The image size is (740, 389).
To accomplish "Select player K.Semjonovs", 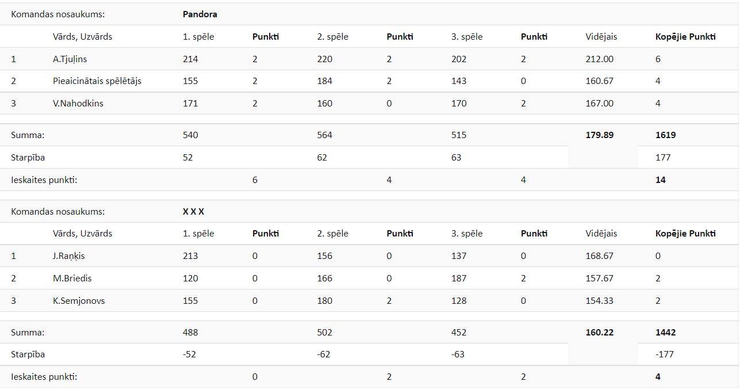I will coord(79,301).
